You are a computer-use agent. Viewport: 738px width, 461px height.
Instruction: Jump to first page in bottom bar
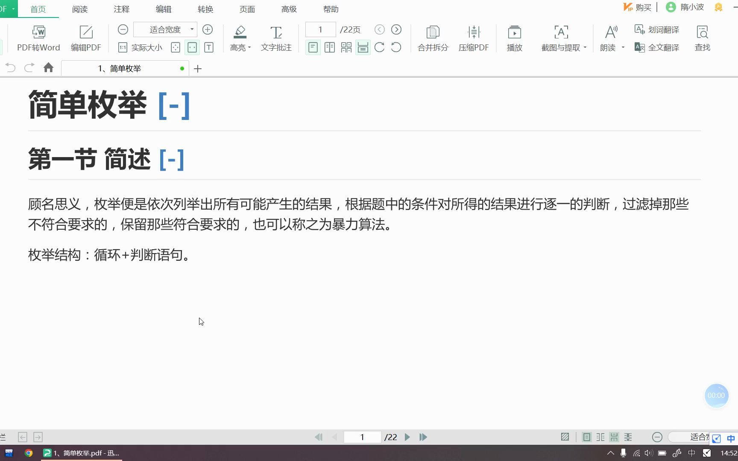319,437
